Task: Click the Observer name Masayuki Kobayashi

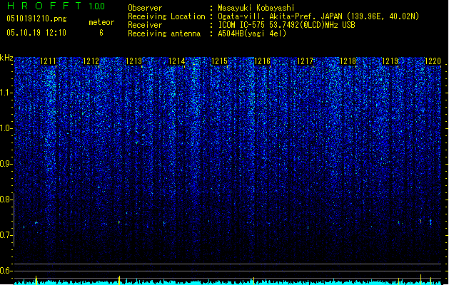Action: pyautogui.click(x=256, y=8)
